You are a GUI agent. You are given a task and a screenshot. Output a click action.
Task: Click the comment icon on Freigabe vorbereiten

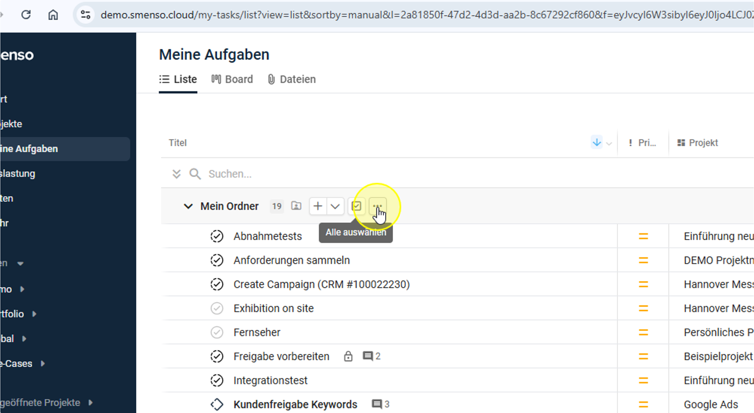(368, 356)
